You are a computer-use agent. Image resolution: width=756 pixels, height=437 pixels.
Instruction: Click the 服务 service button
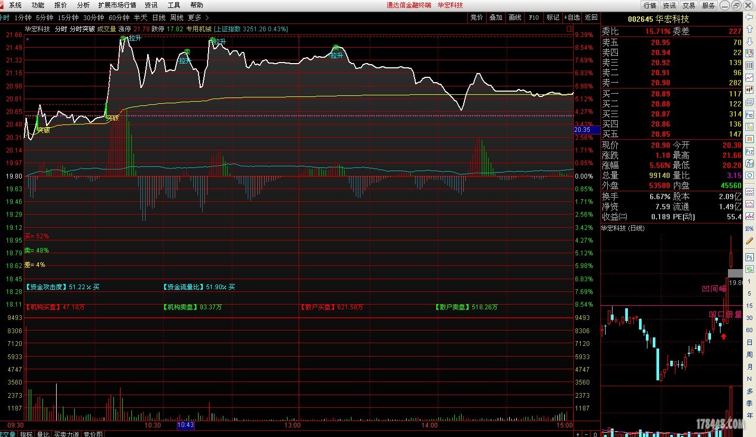coord(708,5)
